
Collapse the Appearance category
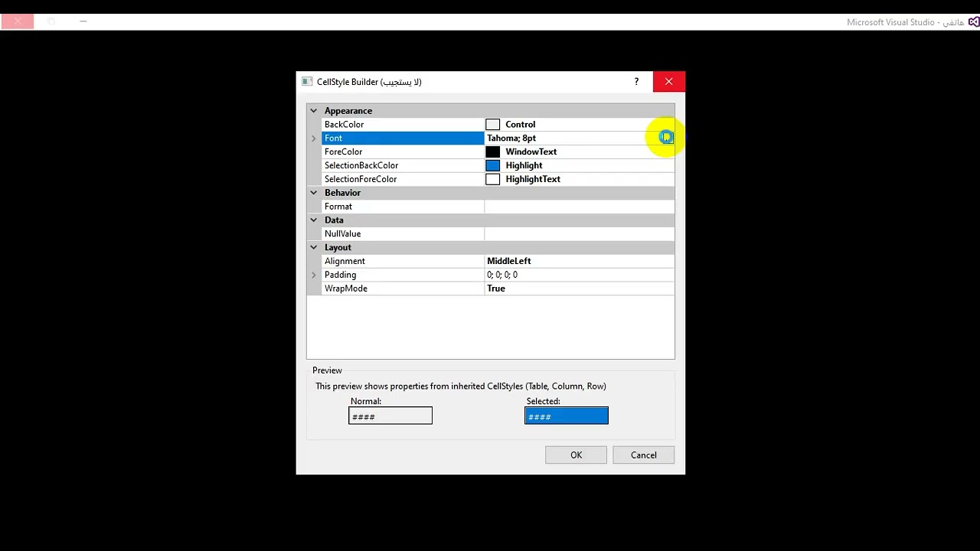[314, 111]
